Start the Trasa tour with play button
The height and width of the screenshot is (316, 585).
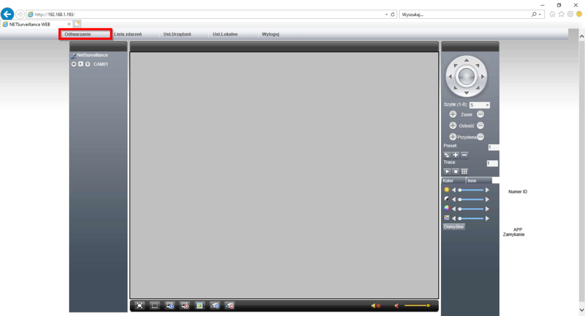(x=447, y=171)
